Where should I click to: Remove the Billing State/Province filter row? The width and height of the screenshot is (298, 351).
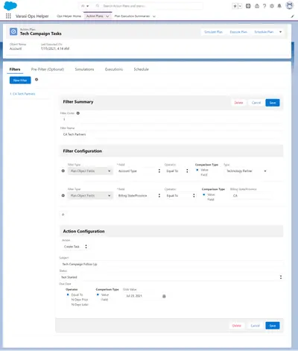tap(63, 195)
